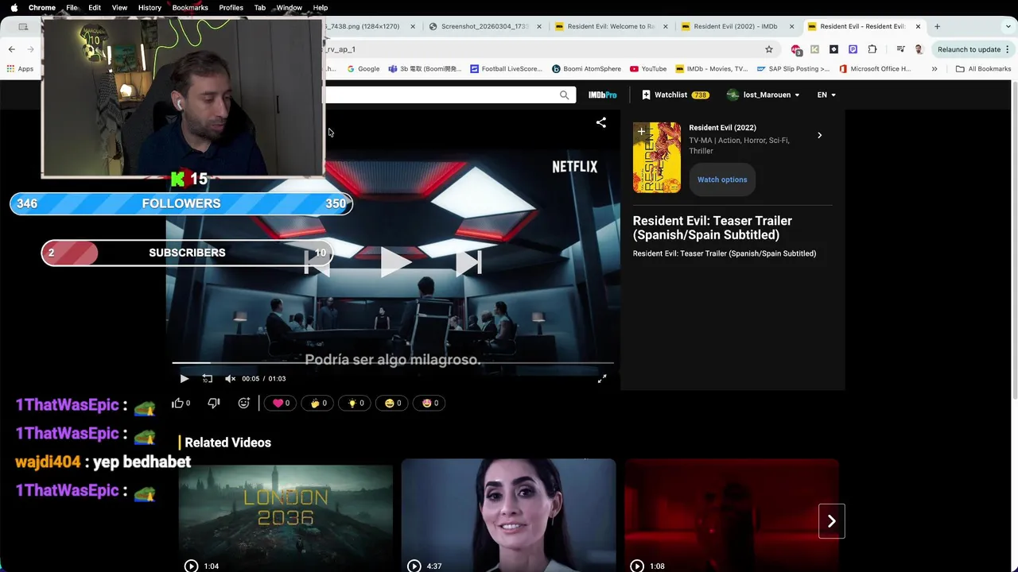Screen dimensions: 1018x572
Task: Open IMDbPro link
Action: coord(602,95)
